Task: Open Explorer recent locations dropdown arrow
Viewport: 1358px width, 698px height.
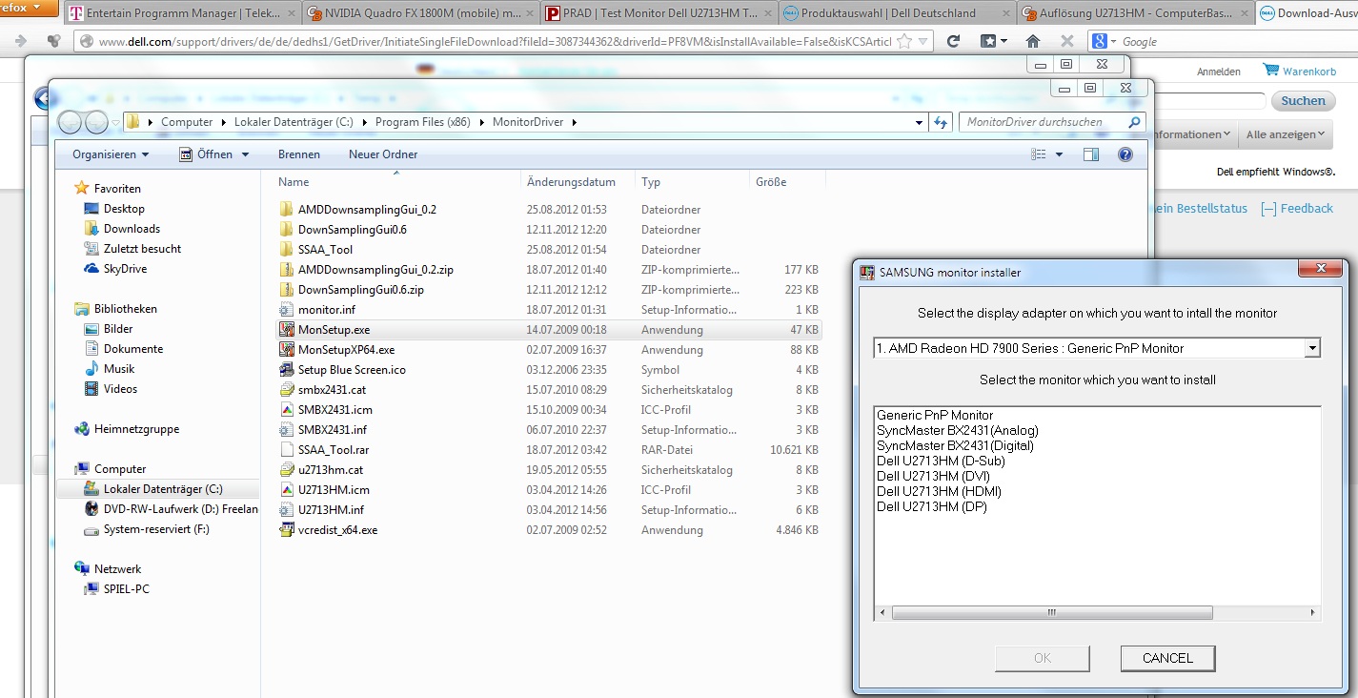Action: tap(115, 122)
